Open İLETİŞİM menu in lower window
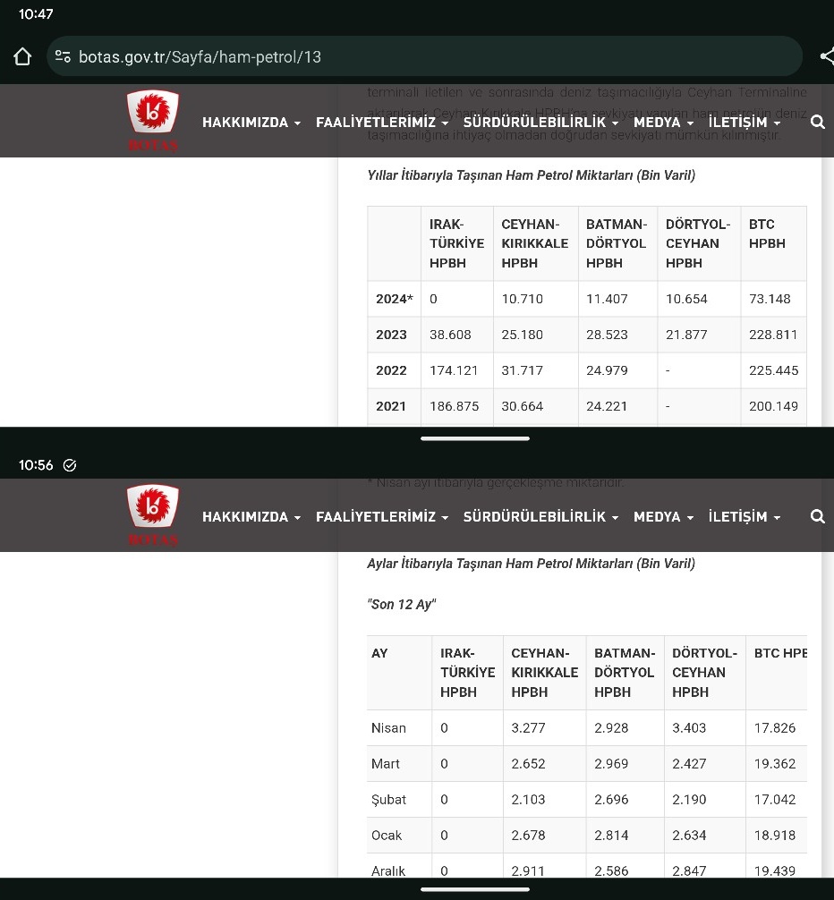 coord(744,517)
